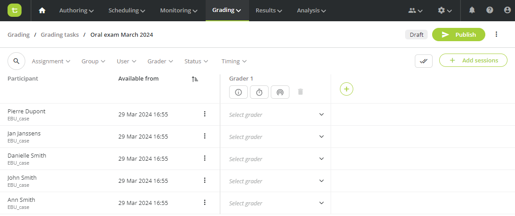Click Grader 1 stopwatch timer icon
The image size is (515, 216).
(x=259, y=92)
